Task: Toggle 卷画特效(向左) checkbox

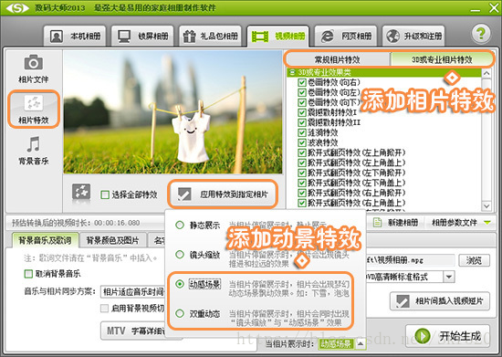Action: (x=301, y=92)
